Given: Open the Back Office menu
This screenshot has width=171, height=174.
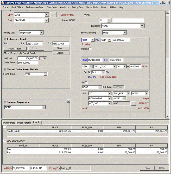Looking at the screenshot, I should click(x=17, y=7).
